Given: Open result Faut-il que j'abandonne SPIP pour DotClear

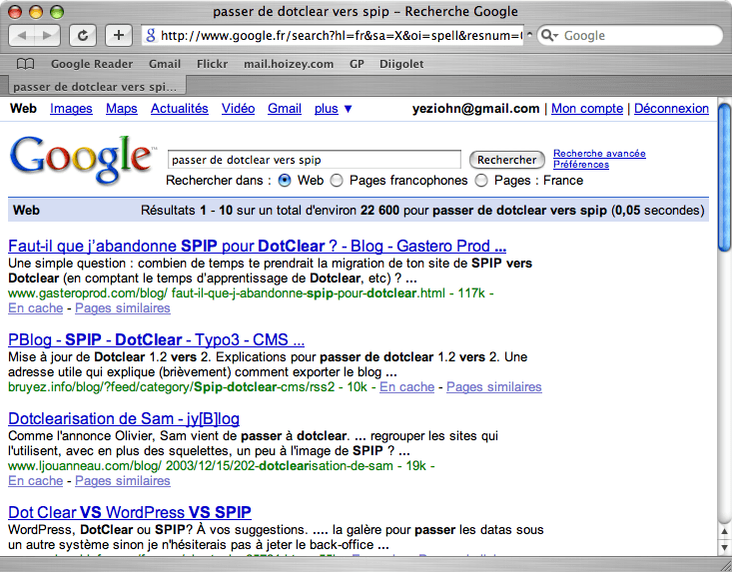Looking at the screenshot, I should click(x=258, y=246).
